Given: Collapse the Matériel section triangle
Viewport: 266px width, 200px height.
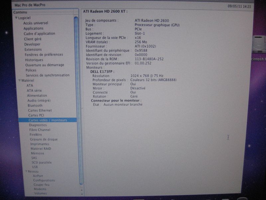Looking at the screenshot, I should (x=20, y=80).
